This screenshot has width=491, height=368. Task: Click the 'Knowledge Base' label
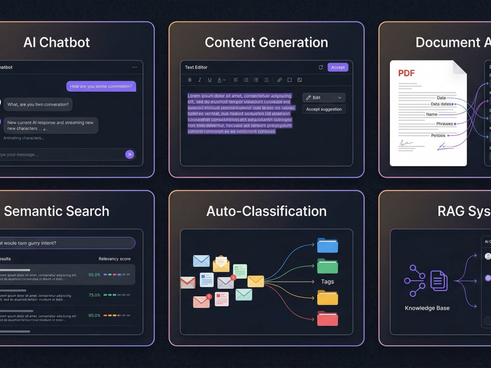pyautogui.click(x=427, y=308)
